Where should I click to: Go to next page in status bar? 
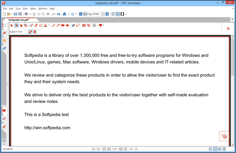point(121,149)
